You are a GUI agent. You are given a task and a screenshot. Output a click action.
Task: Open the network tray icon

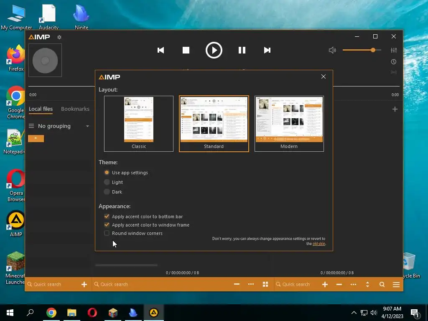[x=364, y=313]
